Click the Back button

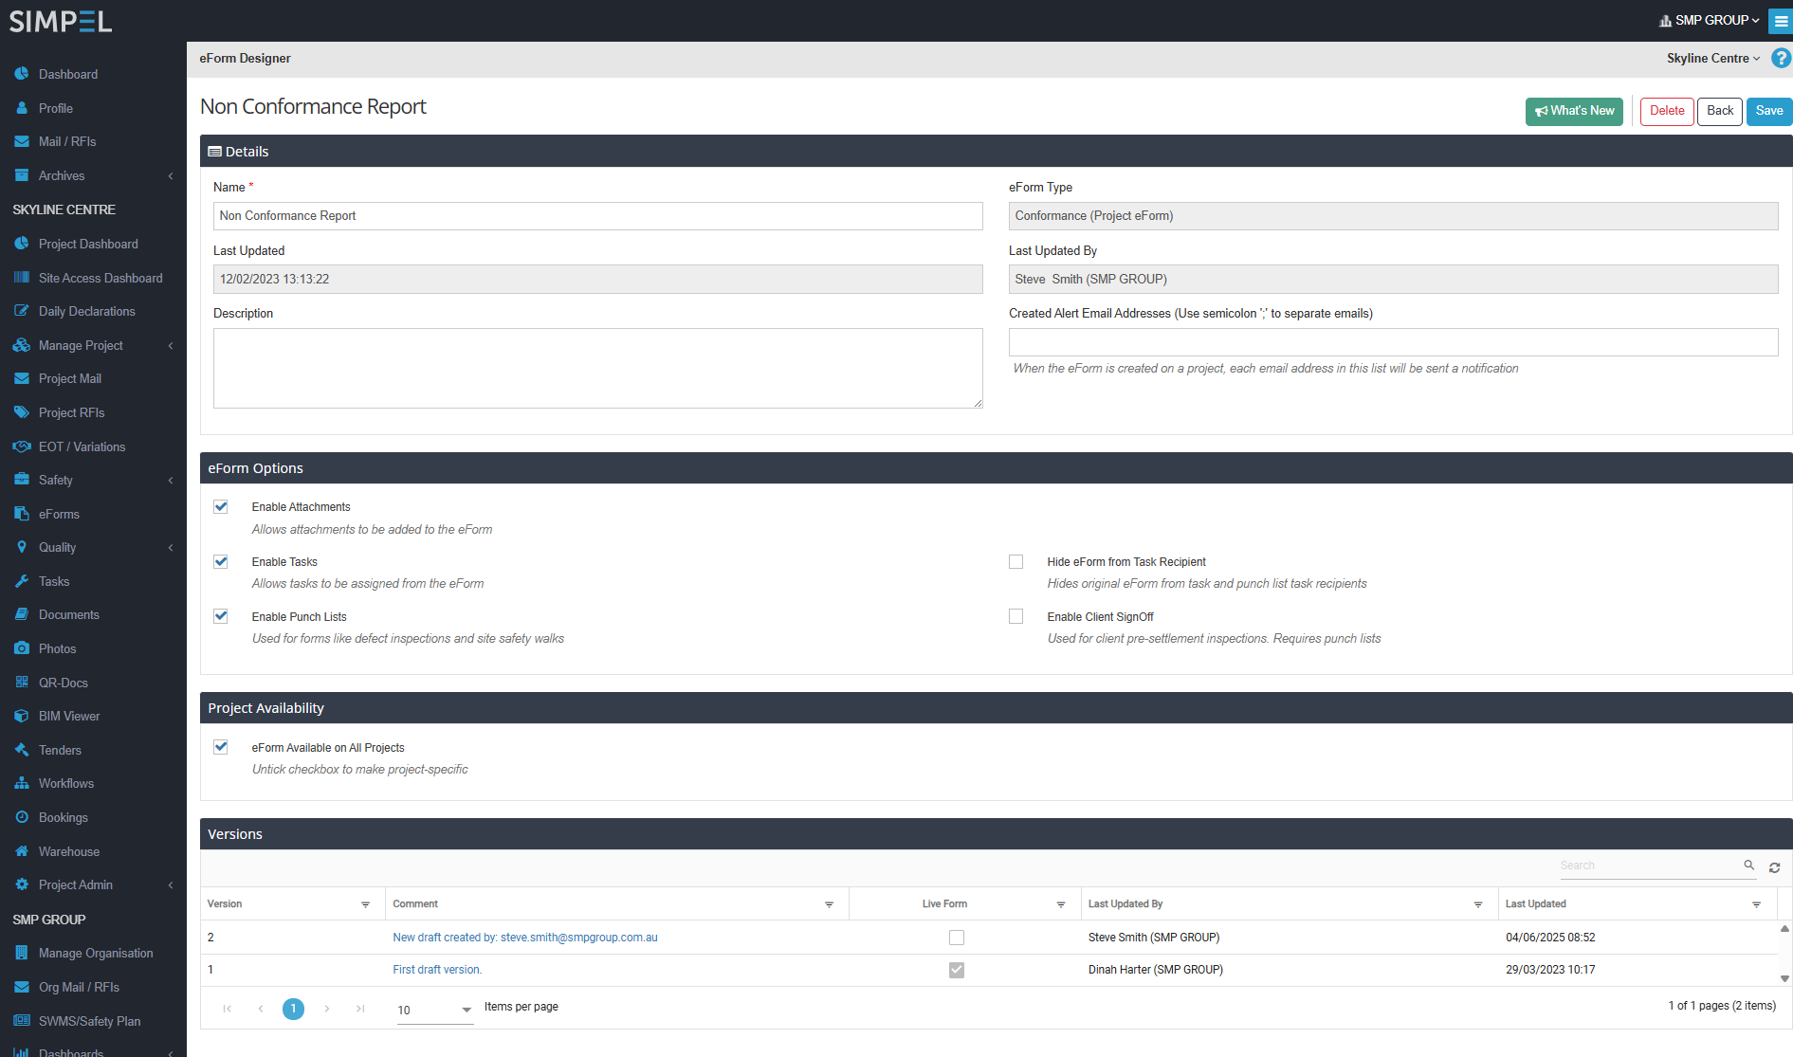[1720, 111]
